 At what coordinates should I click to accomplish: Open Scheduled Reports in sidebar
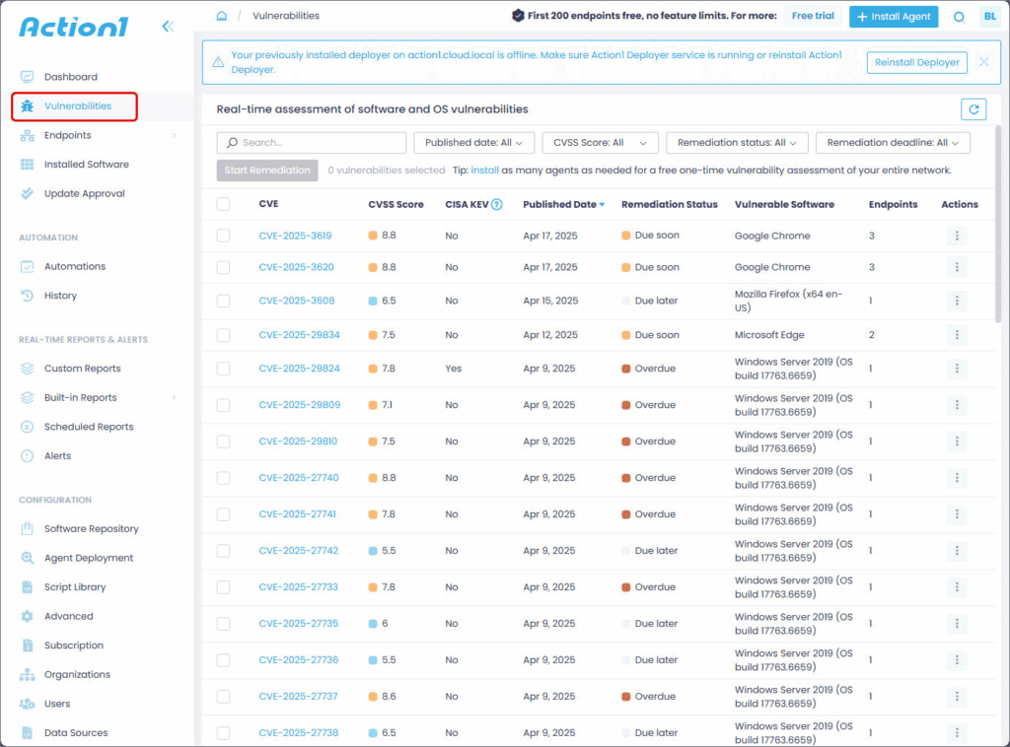tap(89, 427)
